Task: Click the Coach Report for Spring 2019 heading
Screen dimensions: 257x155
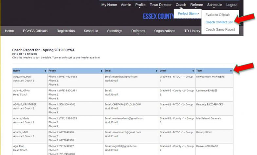Action: click(43, 50)
